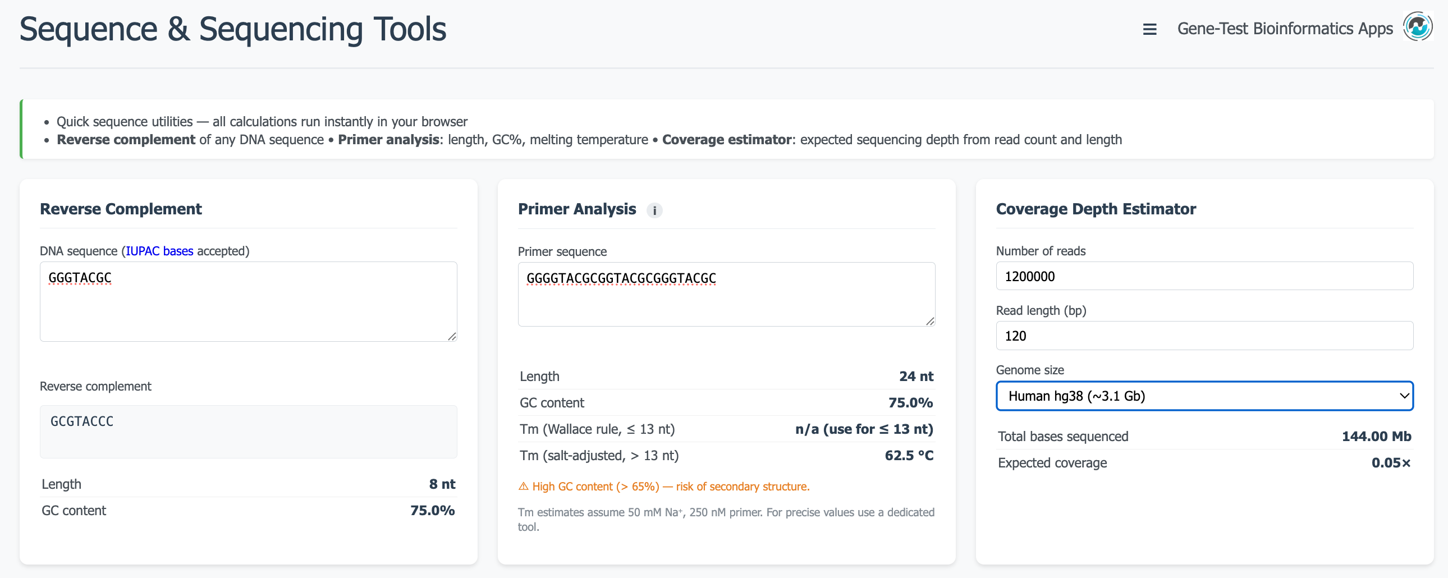Click the Sequence & Sequencing Tools title

point(233,29)
